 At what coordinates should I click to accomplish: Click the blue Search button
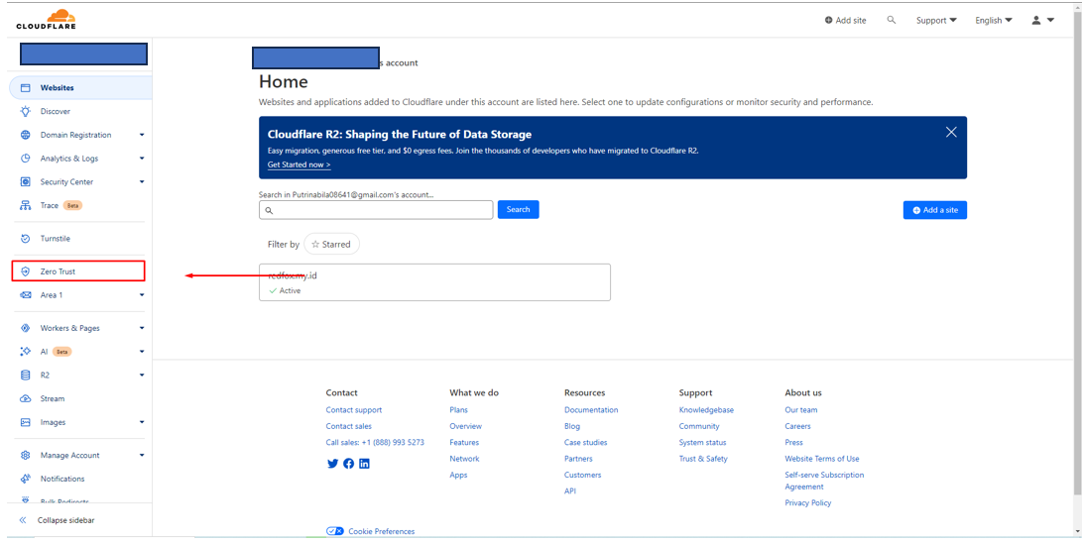518,209
